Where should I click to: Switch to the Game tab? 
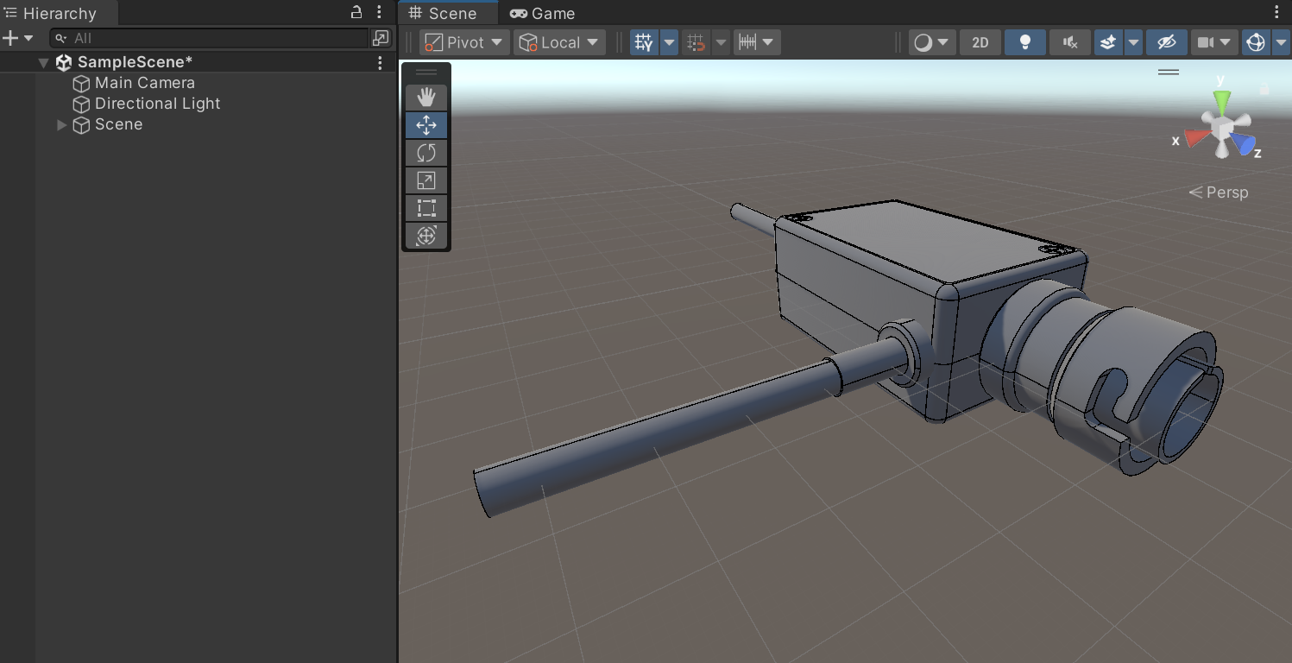[x=543, y=13]
